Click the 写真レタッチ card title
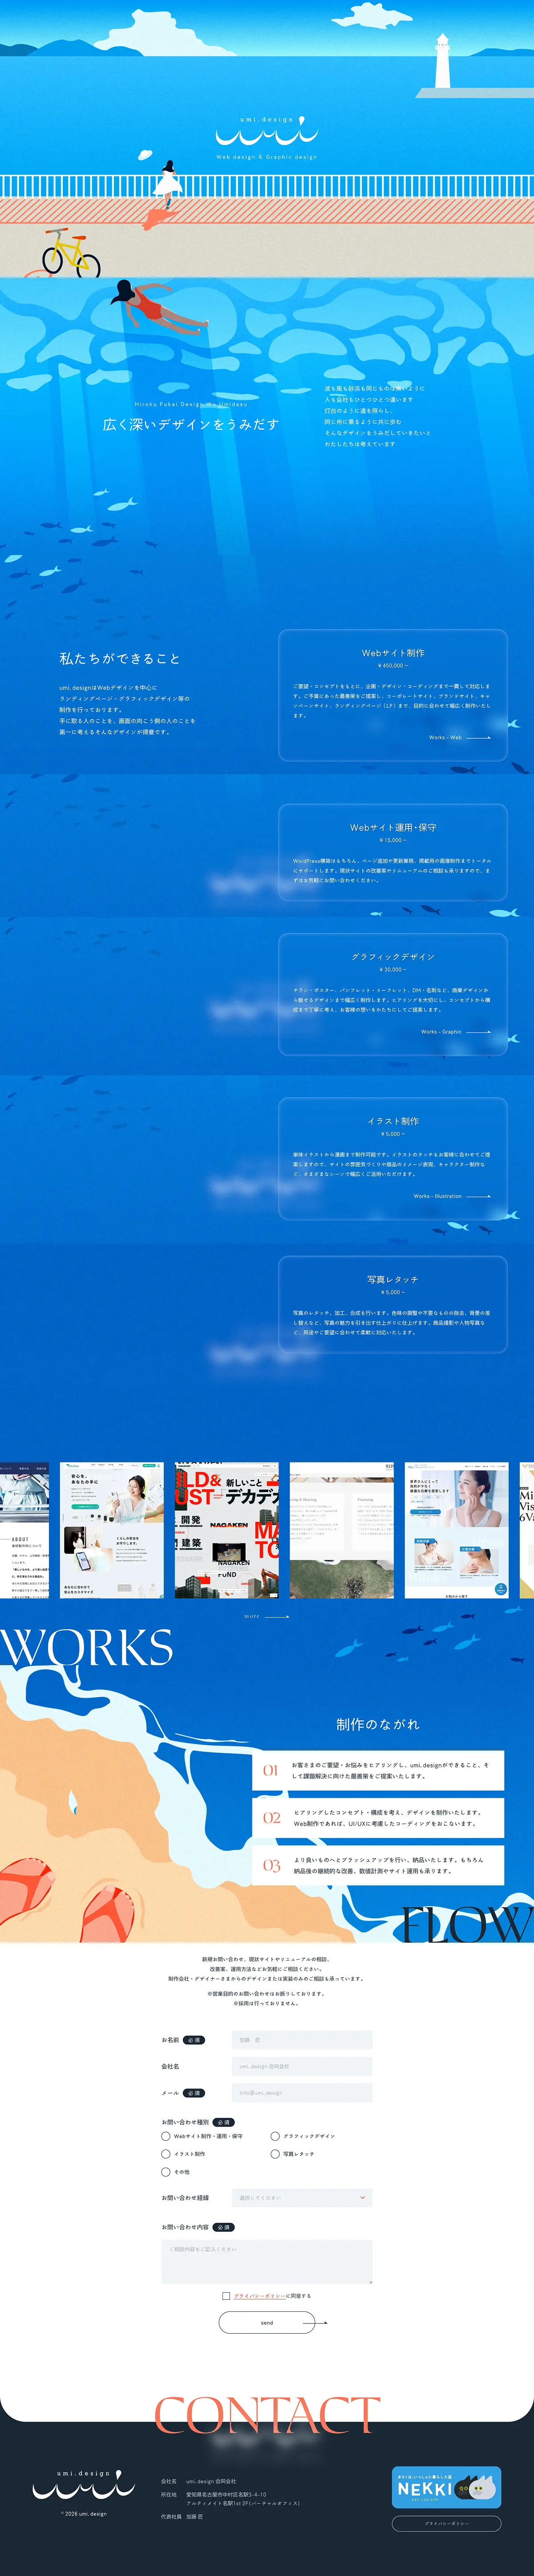Image resolution: width=534 pixels, height=2576 pixels. (393, 1280)
